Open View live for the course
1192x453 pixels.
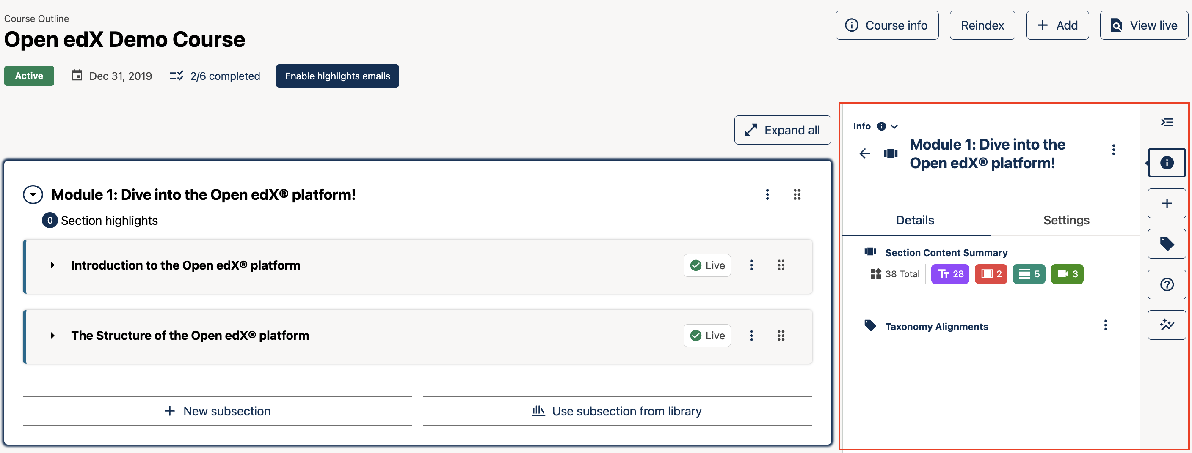pos(1144,25)
